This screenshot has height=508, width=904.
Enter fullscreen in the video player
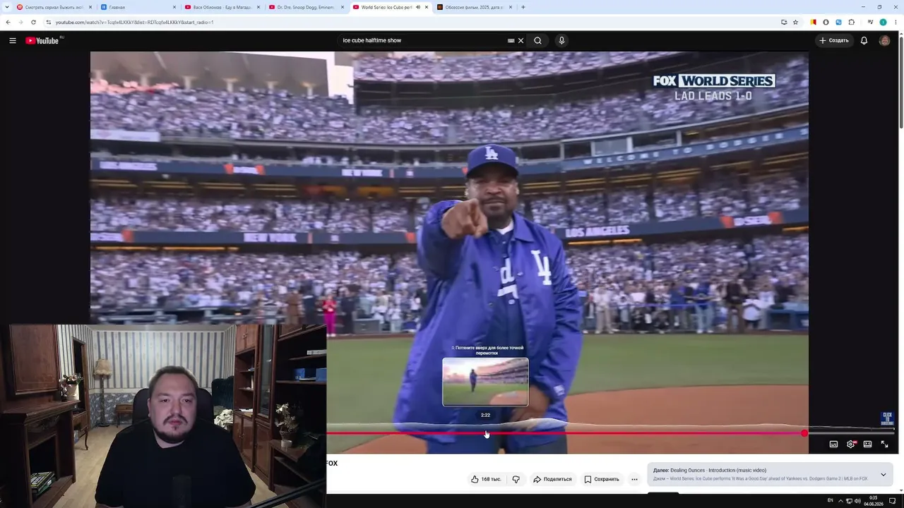point(884,445)
